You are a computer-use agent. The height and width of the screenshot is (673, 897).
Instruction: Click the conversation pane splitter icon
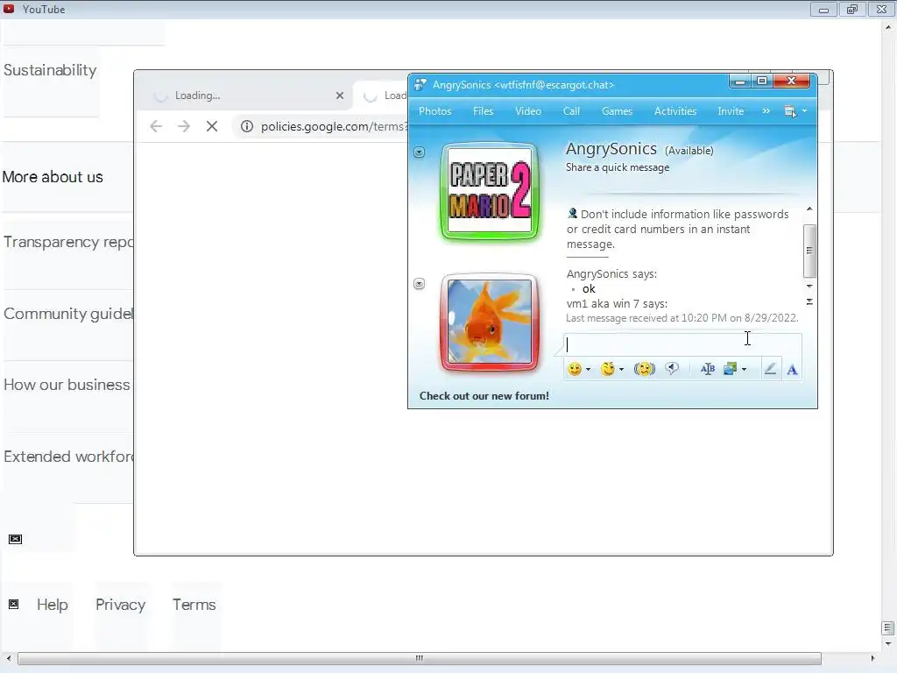(809, 301)
